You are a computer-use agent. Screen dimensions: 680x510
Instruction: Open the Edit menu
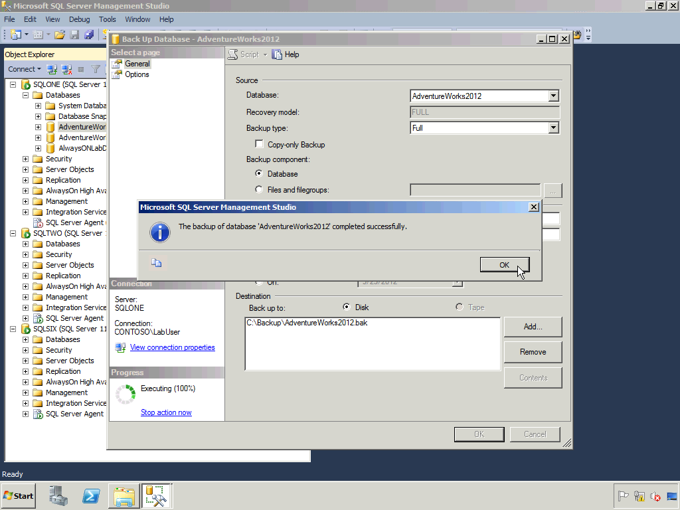coord(30,19)
